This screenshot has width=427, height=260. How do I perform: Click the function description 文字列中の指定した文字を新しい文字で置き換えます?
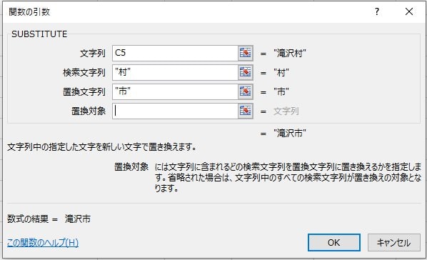pos(102,147)
